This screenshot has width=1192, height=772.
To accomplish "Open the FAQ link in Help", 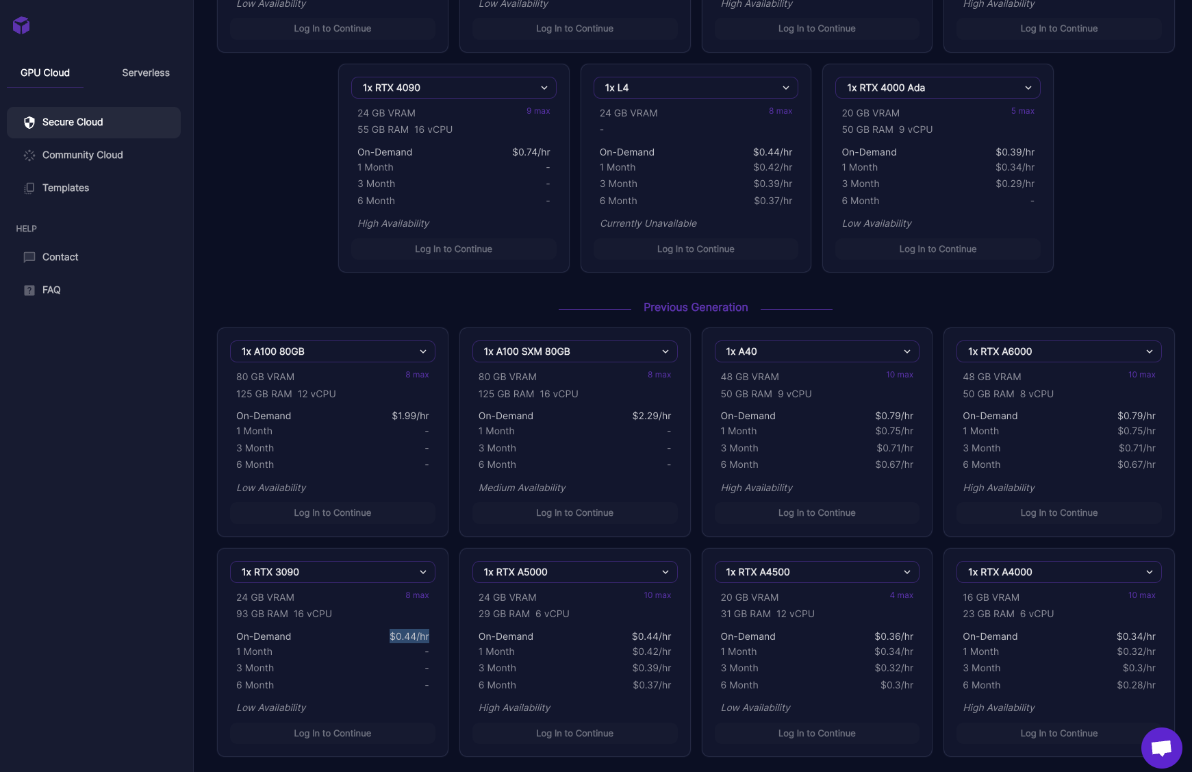I will [x=94, y=290].
